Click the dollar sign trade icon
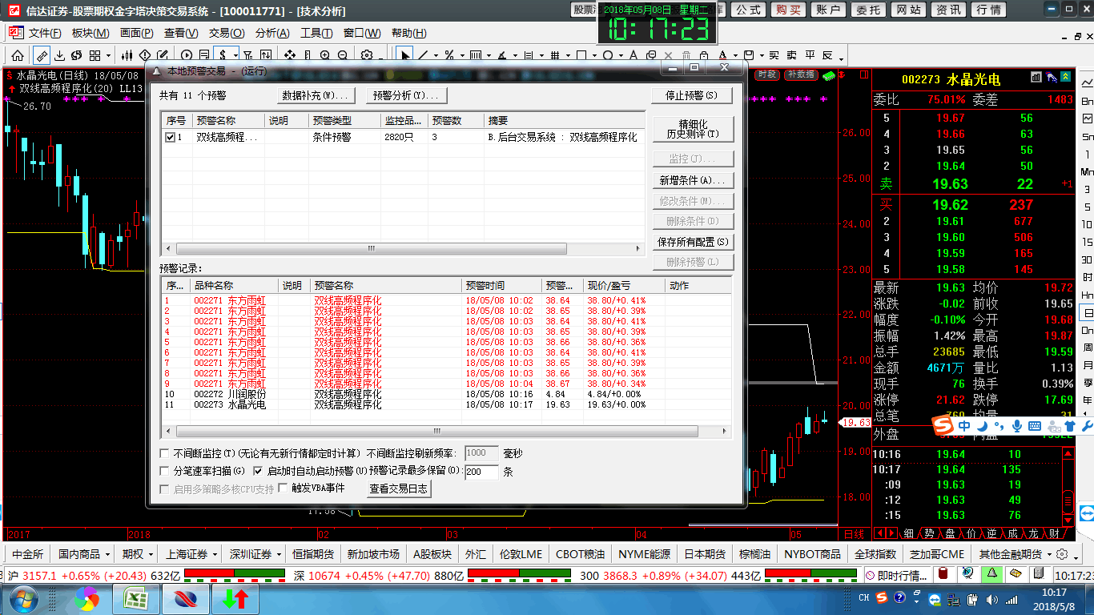This screenshot has width=1094, height=615. point(223,55)
